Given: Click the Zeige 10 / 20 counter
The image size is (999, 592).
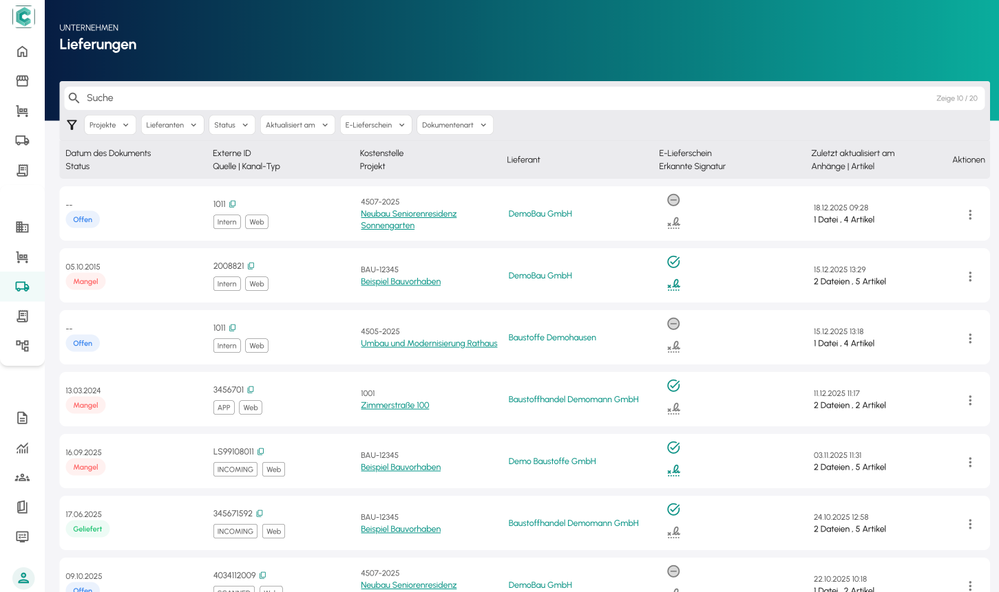Looking at the screenshot, I should 957,98.
